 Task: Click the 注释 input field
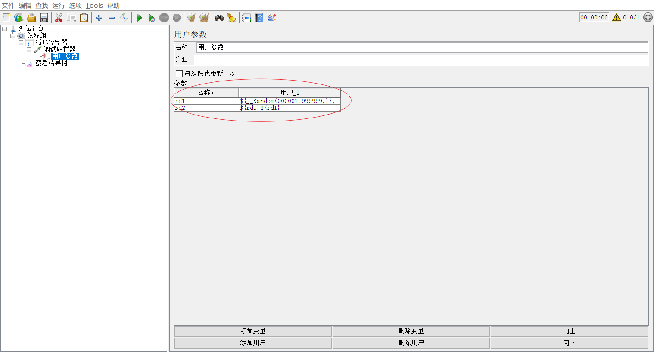click(x=388, y=59)
